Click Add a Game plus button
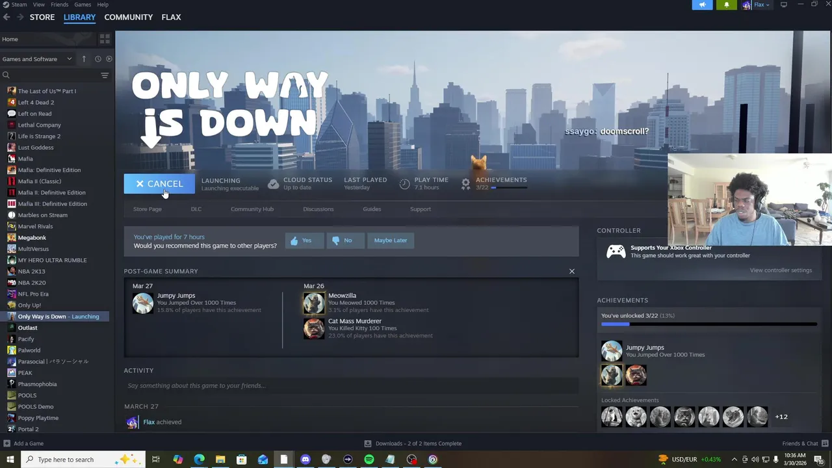The width and height of the screenshot is (832, 468). click(x=7, y=444)
